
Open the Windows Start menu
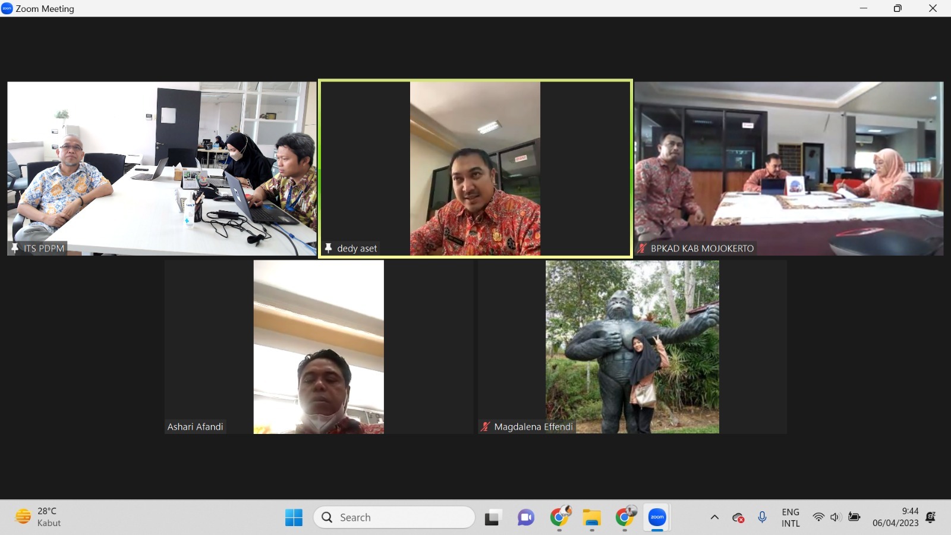[294, 518]
